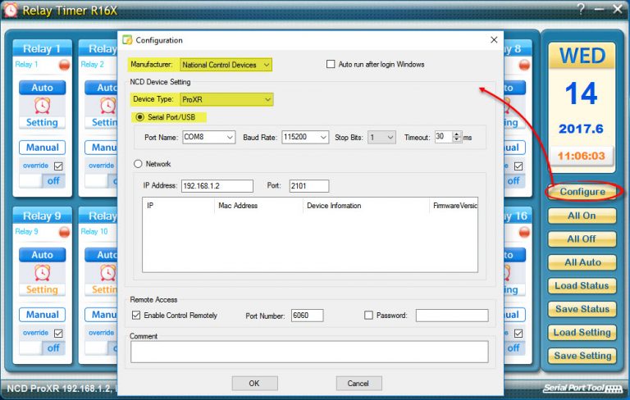Click the Serial Port Tool logo
The height and width of the screenshot is (400, 630).
(x=581, y=388)
